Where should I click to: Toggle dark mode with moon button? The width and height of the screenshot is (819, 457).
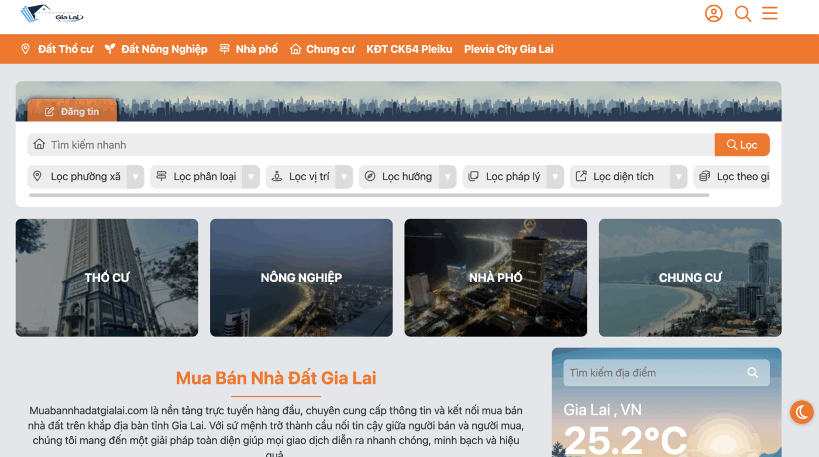pos(801,412)
